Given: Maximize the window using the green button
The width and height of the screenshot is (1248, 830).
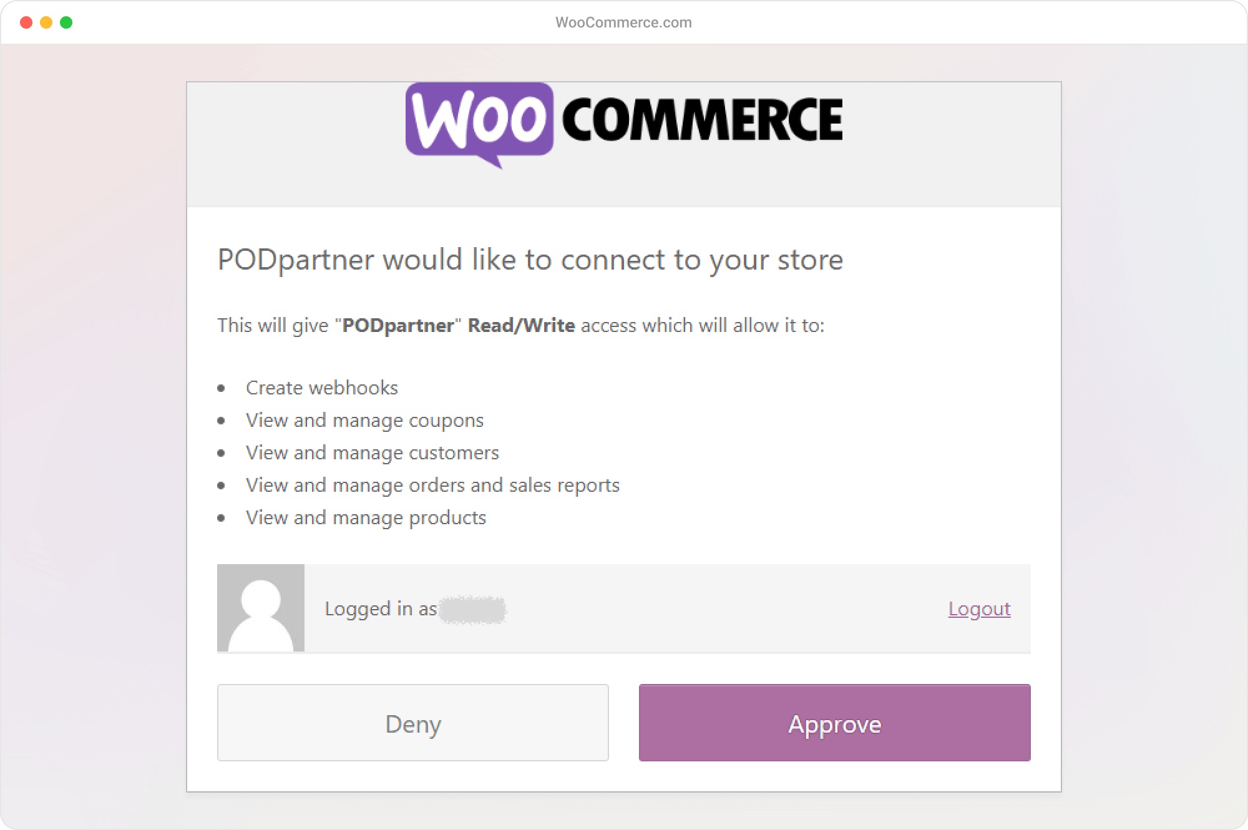Looking at the screenshot, I should (x=66, y=22).
